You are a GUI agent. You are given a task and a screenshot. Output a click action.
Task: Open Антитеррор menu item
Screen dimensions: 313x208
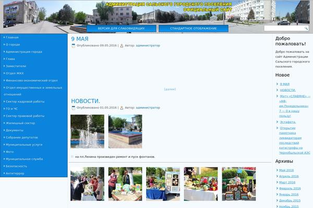pos(15,173)
